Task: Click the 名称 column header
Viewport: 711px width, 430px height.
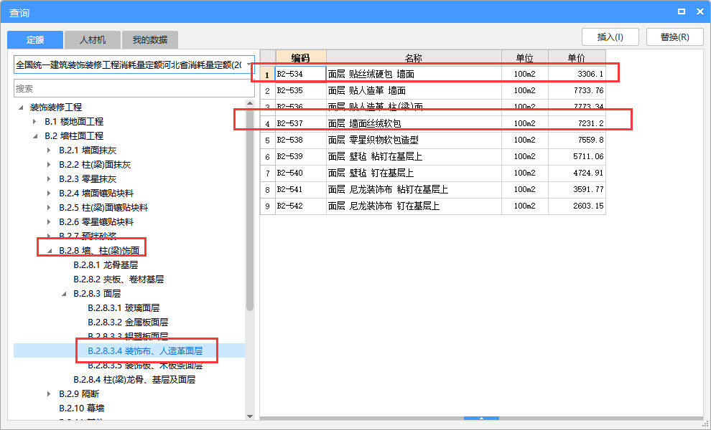Action: click(414, 58)
